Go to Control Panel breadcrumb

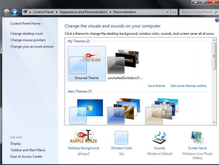[x=43, y=12]
